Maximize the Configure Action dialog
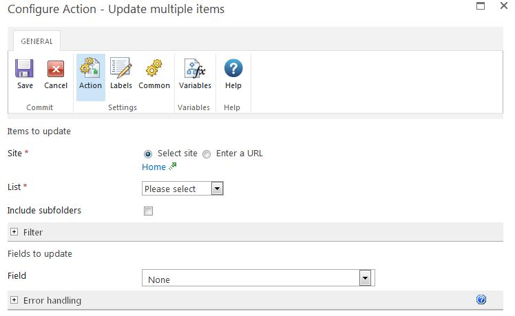515x316 pixels. [481, 6]
